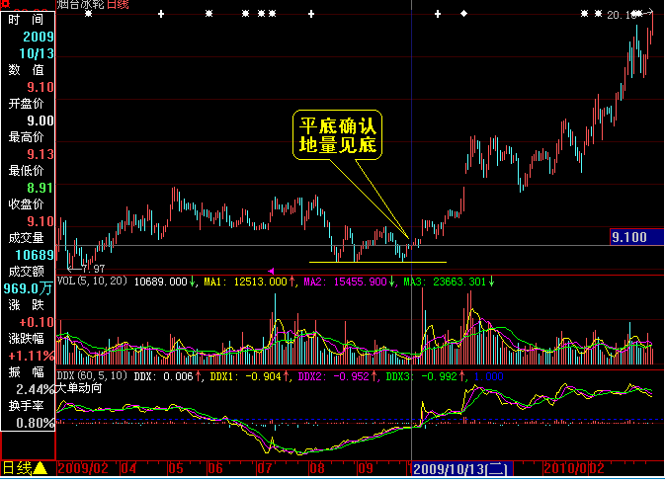The width and height of the screenshot is (665, 484).
Task: Click the 最低价 8.91 value
Action: pos(41,188)
